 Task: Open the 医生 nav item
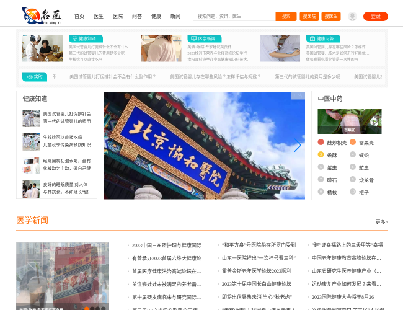click(99, 16)
